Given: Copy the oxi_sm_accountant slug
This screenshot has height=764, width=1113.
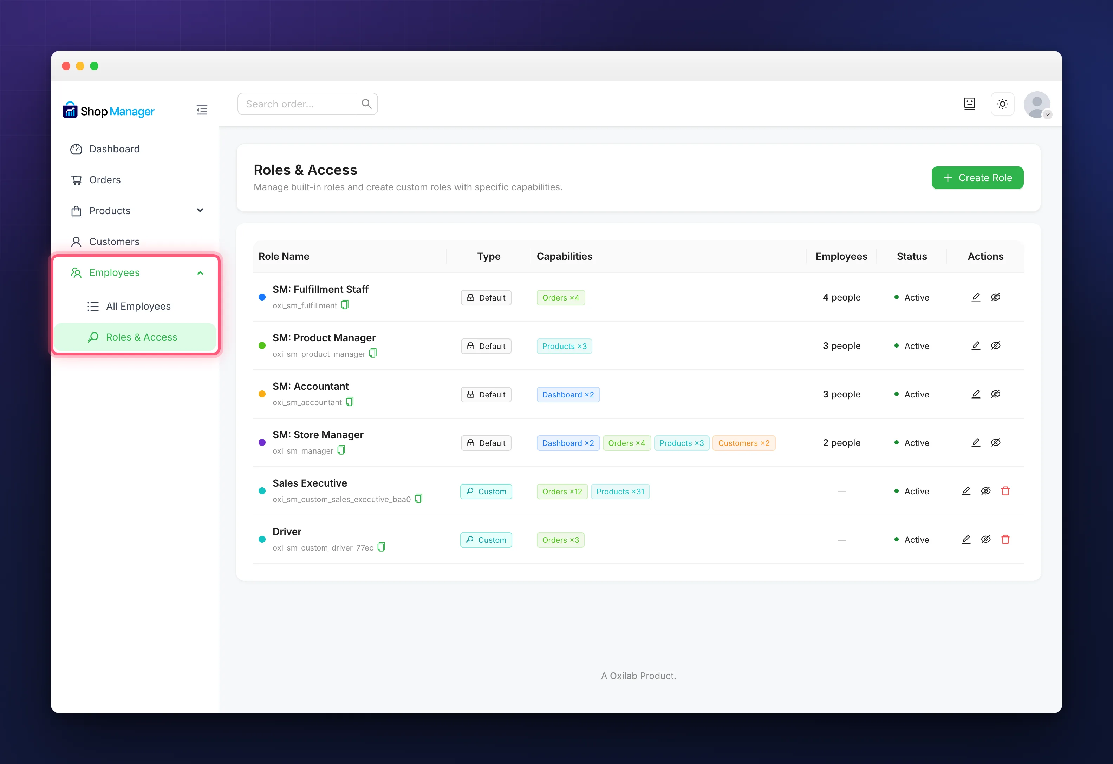Looking at the screenshot, I should coord(350,402).
